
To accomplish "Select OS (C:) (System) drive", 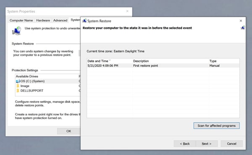I will point(48,81).
